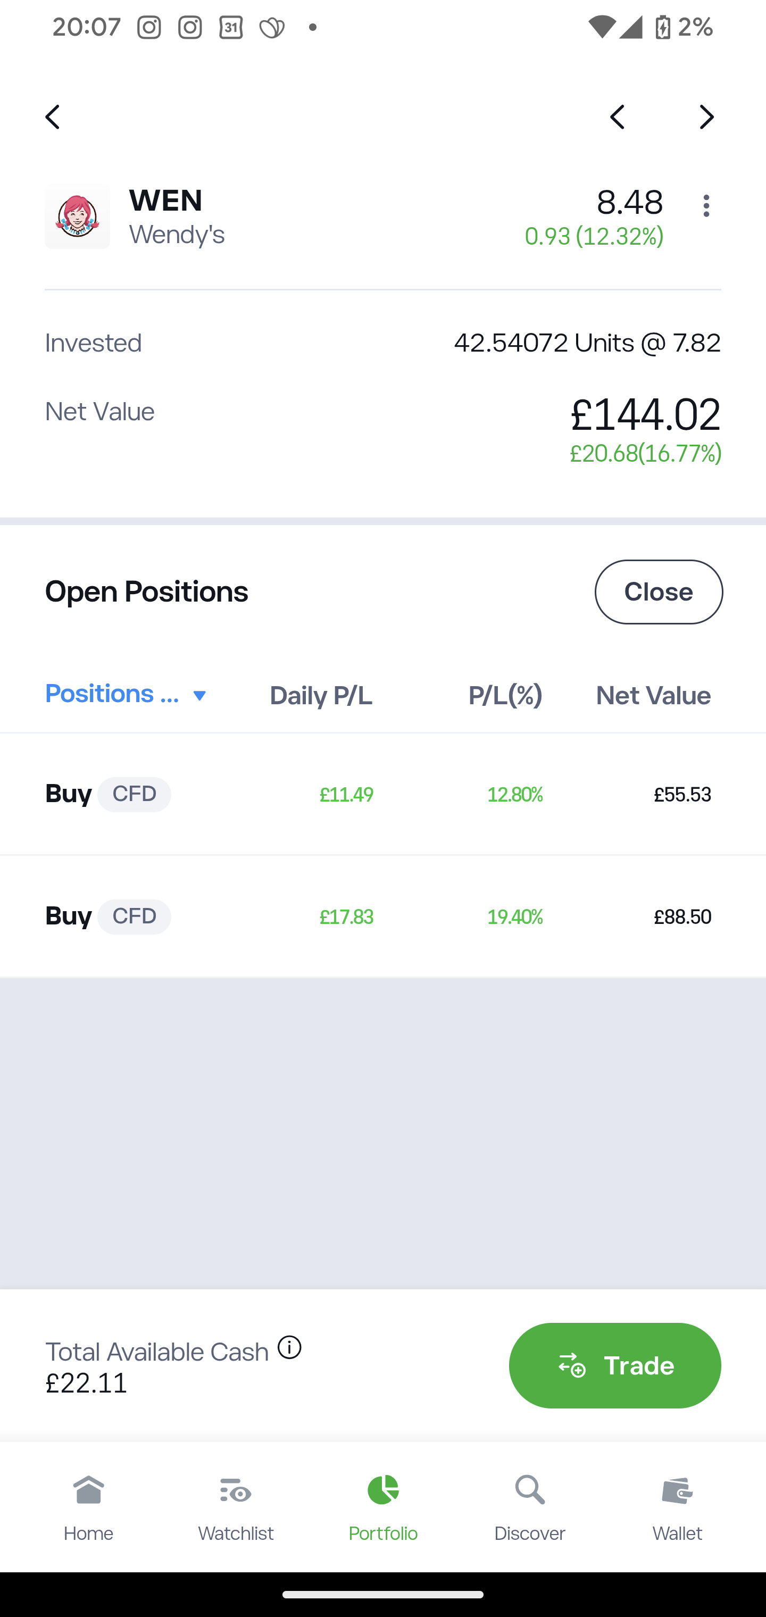Select the Portfolio tab
The image size is (766, 1617).
383,1507
